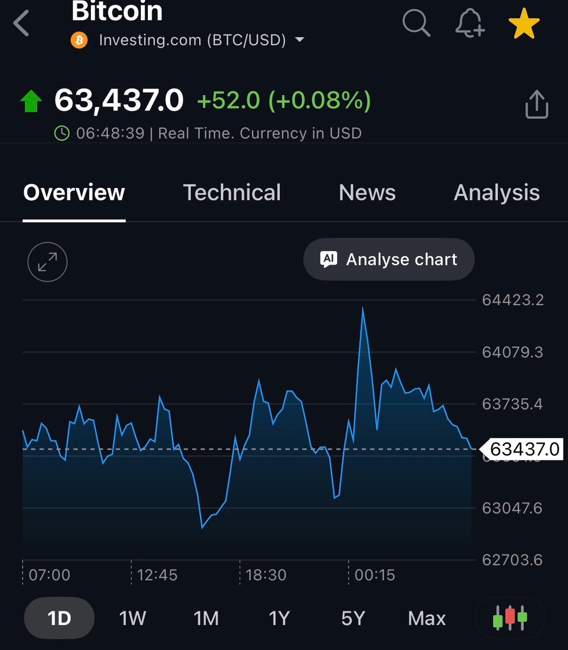Tap the 64423.2 axis value
Image resolution: width=568 pixels, height=650 pixels.
pos(513,300)
